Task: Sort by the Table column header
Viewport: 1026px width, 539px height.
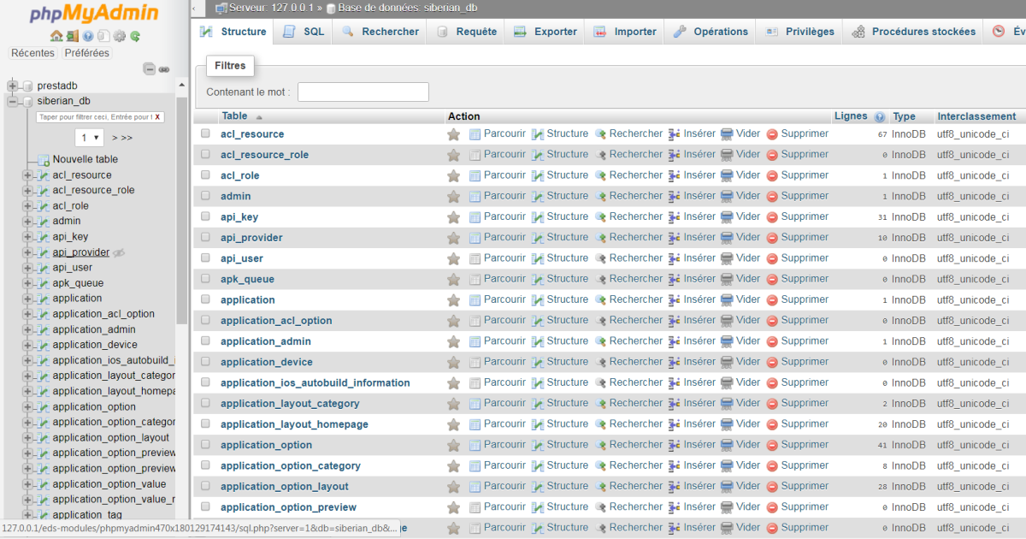Action: tap(234, 116)
